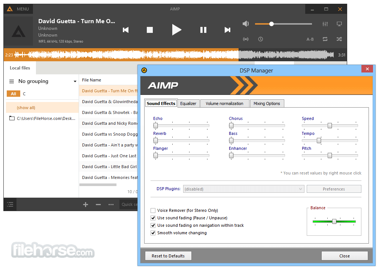Adjust the Echo slider
Image resolution: width=379 pixels, height=269 pixels.
[x=181, y=126]
